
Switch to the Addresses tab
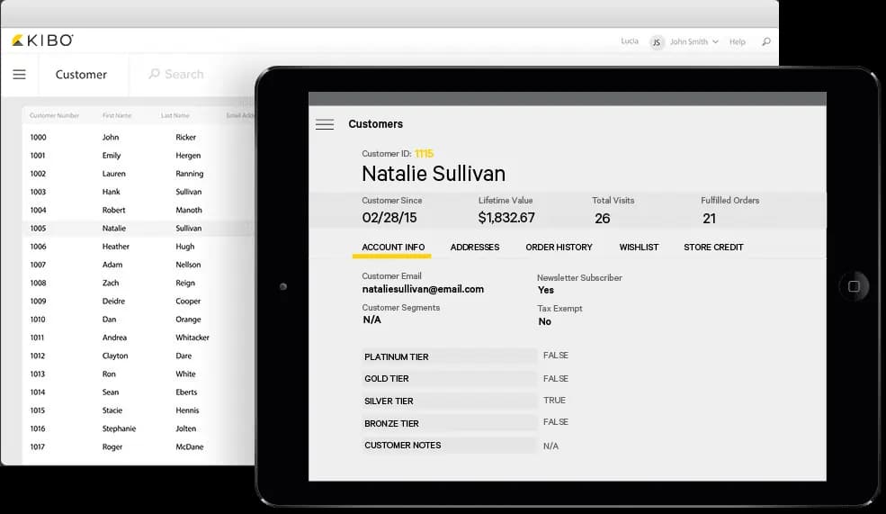click(475, 248)
